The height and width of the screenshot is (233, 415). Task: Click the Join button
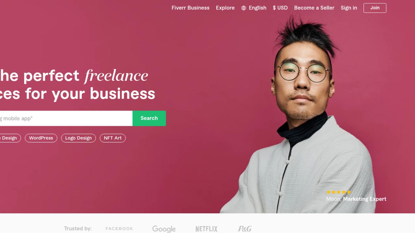point(375,8)
